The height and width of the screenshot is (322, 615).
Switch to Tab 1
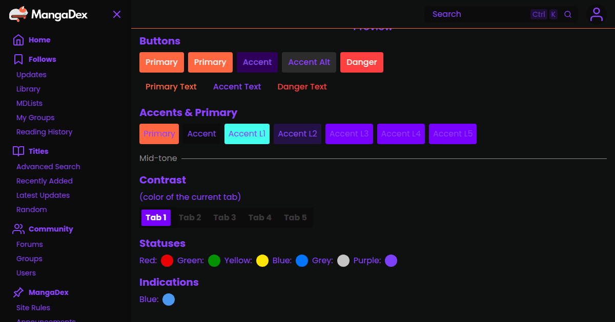tap(156, 218)
